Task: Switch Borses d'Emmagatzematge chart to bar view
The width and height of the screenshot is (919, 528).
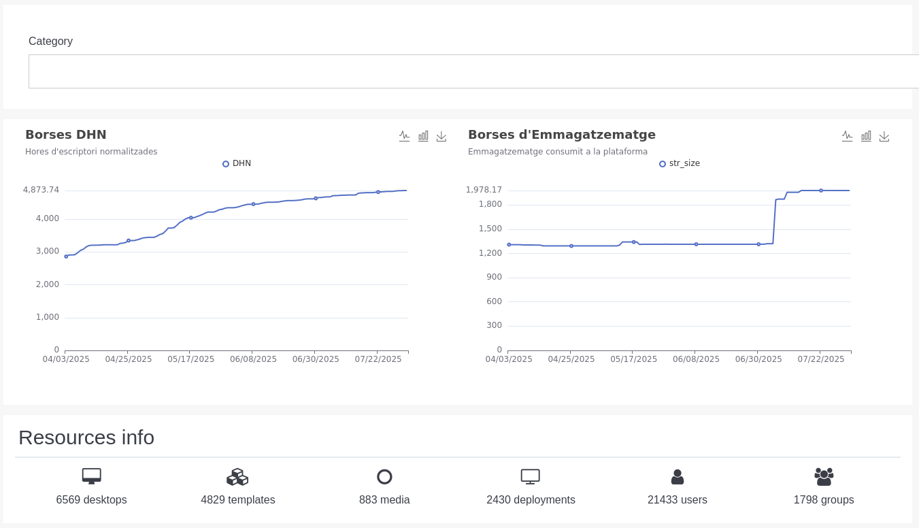Action: [x=866, y=136]
